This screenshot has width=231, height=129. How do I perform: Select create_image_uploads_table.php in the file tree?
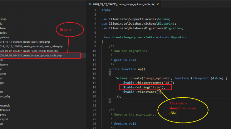pos(31,55)
